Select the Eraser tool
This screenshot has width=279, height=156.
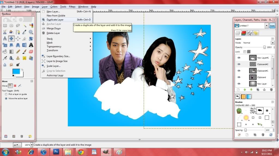point(31,52)
